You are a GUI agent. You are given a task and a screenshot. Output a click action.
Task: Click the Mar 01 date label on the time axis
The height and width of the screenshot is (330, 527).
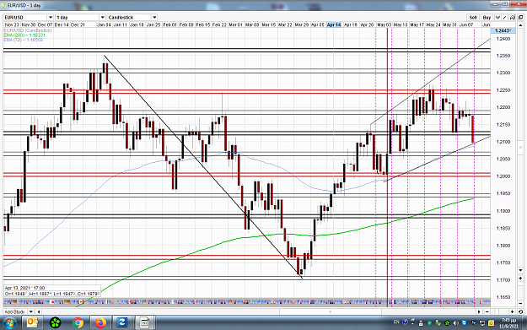click(x=235, y=24)
